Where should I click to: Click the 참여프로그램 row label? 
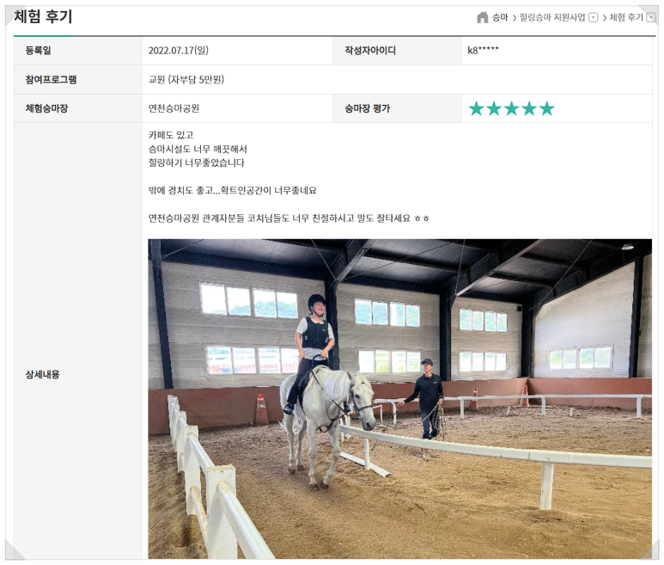click(x=51, y=79)
